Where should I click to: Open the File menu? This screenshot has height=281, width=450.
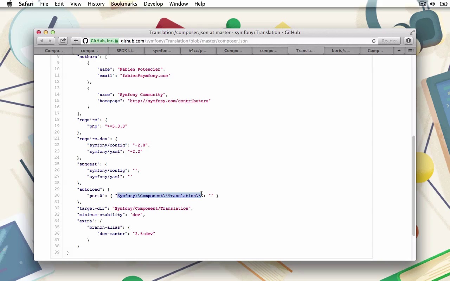[44, 4]
